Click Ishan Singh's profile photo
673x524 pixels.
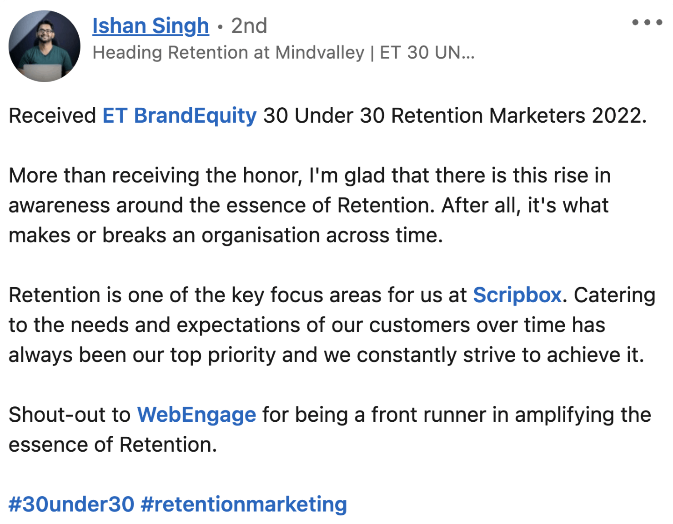[x=45, y=46]
